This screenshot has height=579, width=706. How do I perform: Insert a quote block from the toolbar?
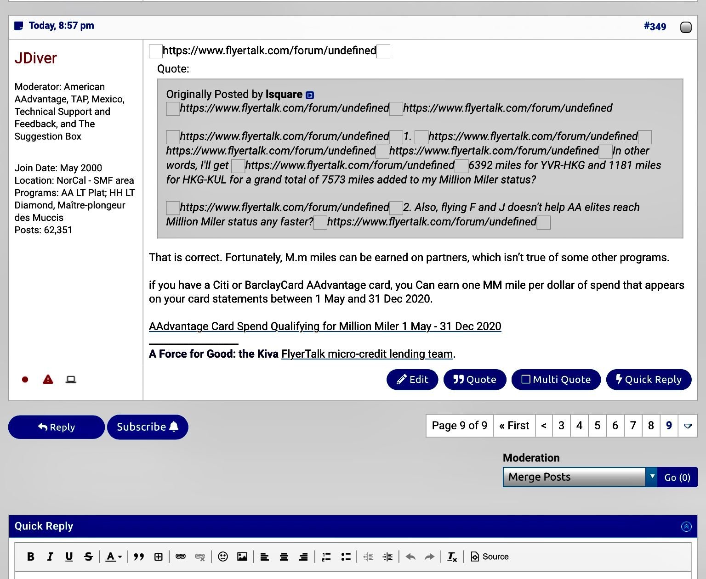[x=138, y=557]
